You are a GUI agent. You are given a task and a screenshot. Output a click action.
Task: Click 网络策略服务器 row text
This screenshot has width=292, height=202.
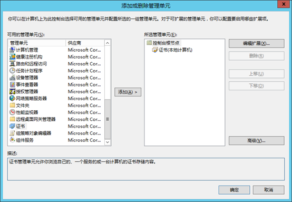coord(31,99)
